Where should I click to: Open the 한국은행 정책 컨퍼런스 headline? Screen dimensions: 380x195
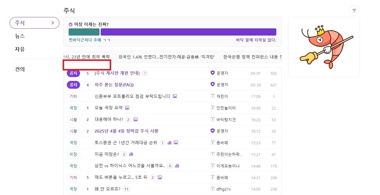[252, 57]
